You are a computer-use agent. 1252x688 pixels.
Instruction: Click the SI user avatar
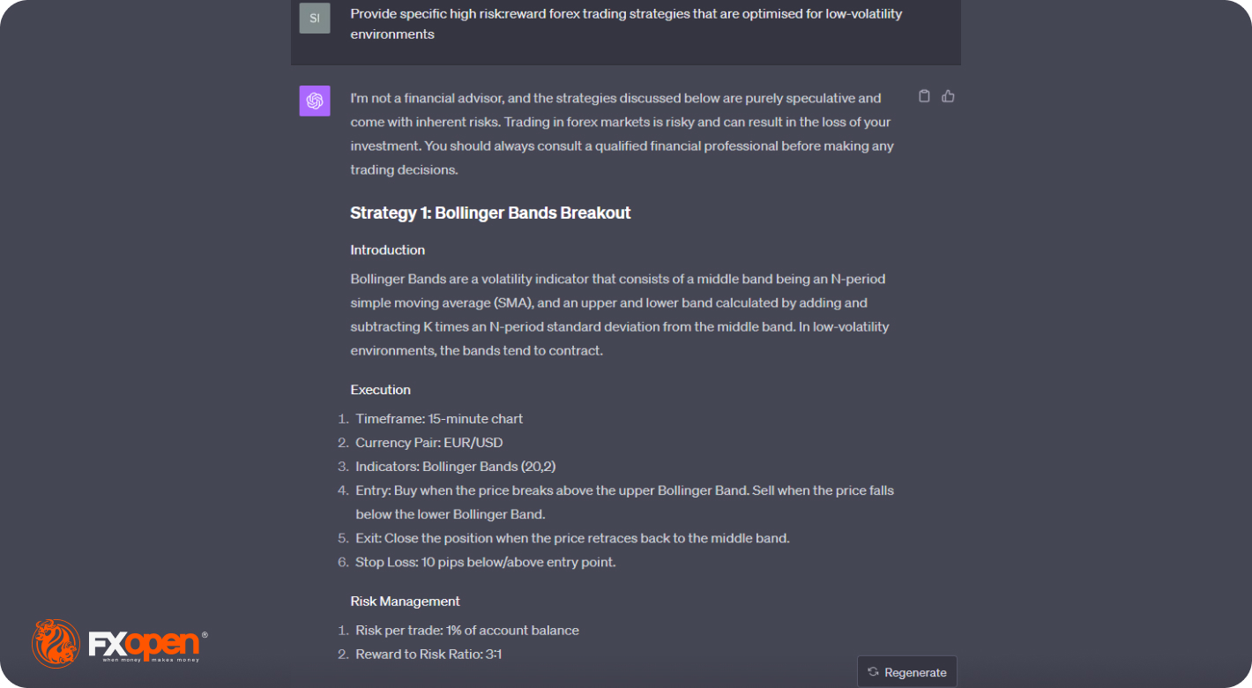315,19
